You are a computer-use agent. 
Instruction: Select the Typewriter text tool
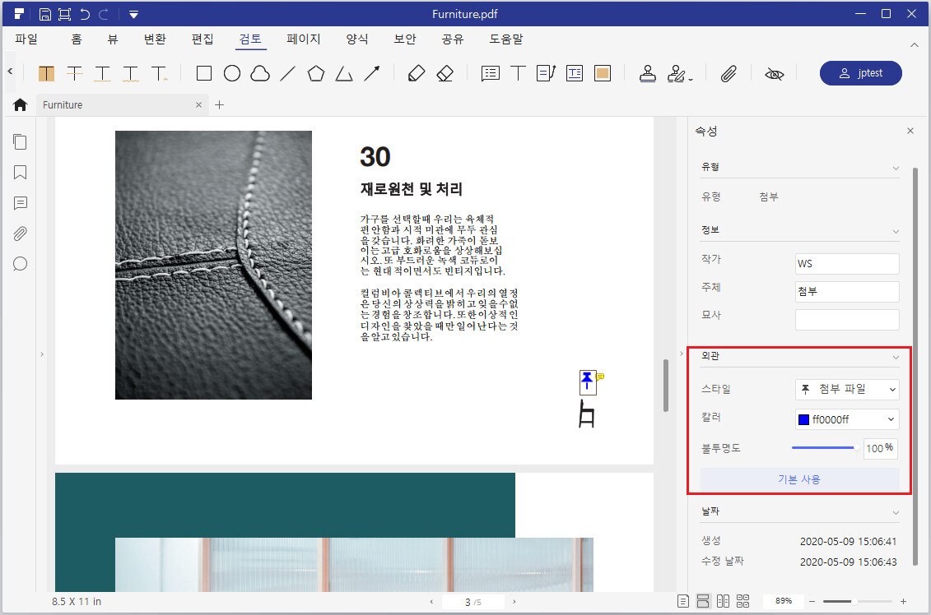518,73
